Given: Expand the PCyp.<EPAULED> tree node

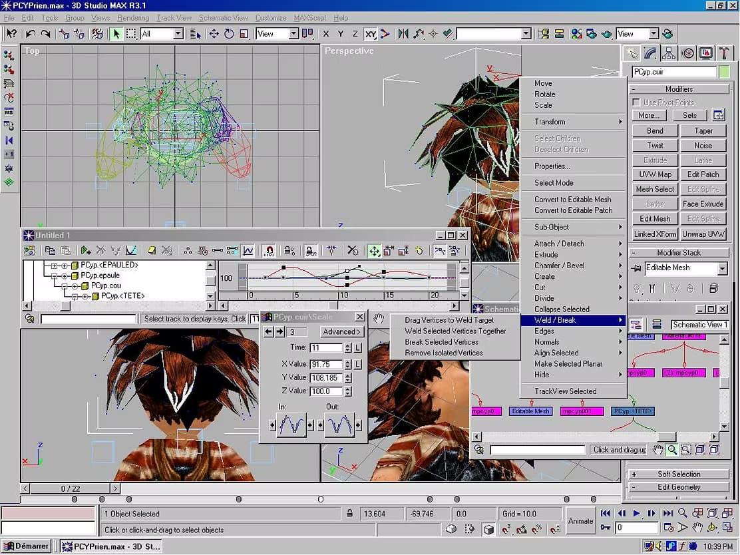Looking at the screenshot, I should (55, 266).
